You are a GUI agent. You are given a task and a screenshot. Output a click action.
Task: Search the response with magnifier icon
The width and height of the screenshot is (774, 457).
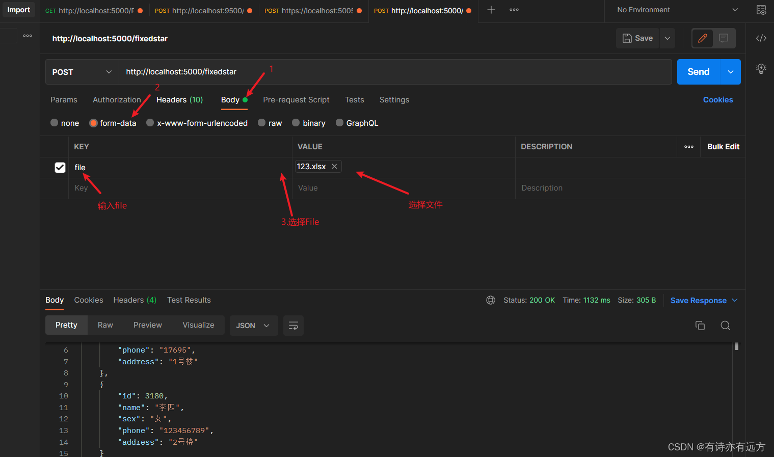tap(725, 326)
